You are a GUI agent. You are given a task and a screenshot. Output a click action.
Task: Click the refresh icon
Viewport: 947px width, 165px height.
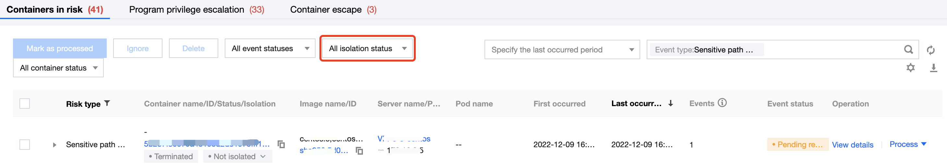coord(930,50)
